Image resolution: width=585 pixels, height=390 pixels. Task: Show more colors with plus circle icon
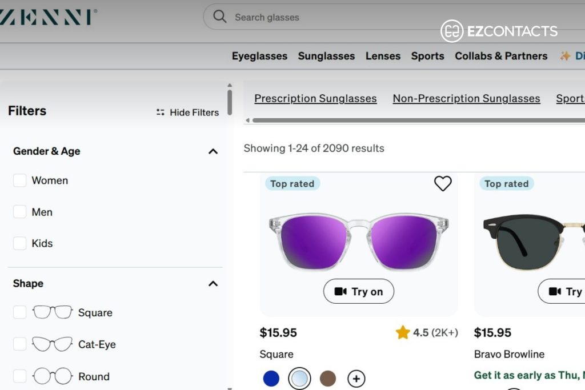pos(356,379)
